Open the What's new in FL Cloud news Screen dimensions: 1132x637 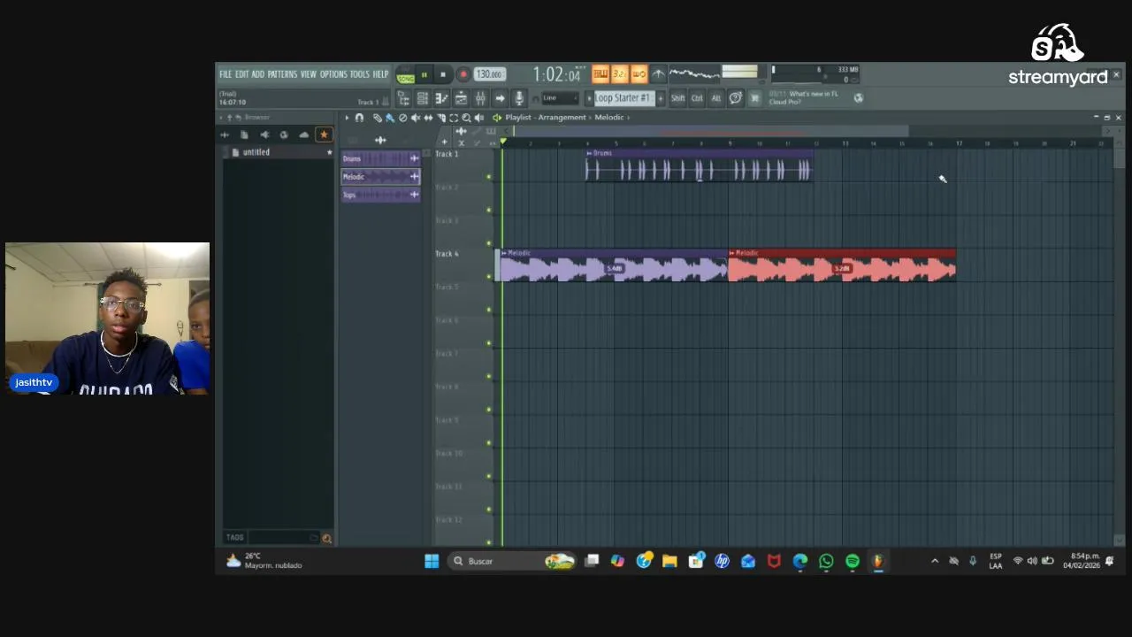click(803, 97)
